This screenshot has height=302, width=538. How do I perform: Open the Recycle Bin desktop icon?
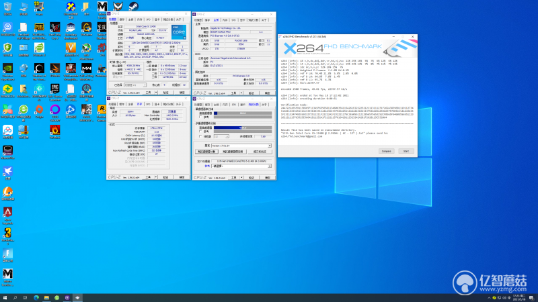point(7,8)
